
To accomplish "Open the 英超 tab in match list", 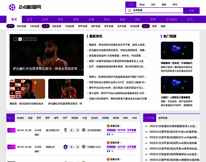I will click(x=30, y=118).
